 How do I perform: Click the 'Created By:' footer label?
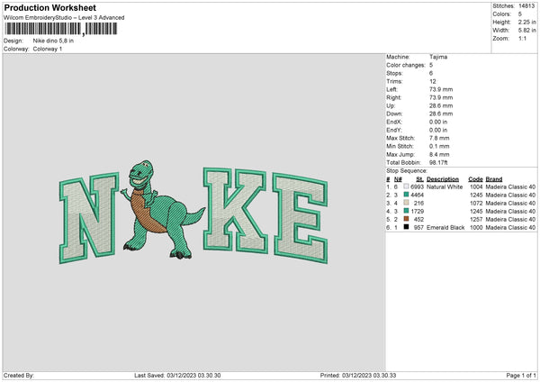[19, 376]
